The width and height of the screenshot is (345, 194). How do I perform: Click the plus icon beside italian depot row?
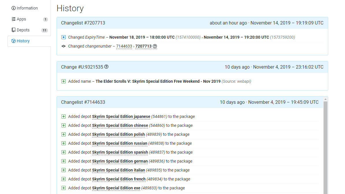pyautogui.click(x=64, y=170)
